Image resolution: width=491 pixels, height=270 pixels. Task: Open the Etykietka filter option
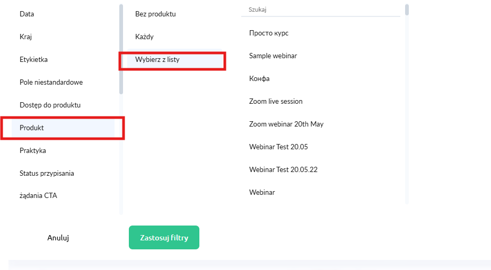pos(33,60)
